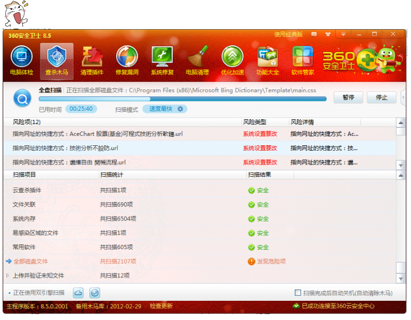
Task: Pause the scan with 暂停 button
Action: click(348, 97)
